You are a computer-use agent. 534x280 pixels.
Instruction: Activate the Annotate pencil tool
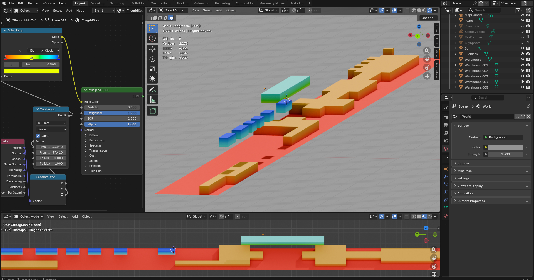tap(152, 90)
